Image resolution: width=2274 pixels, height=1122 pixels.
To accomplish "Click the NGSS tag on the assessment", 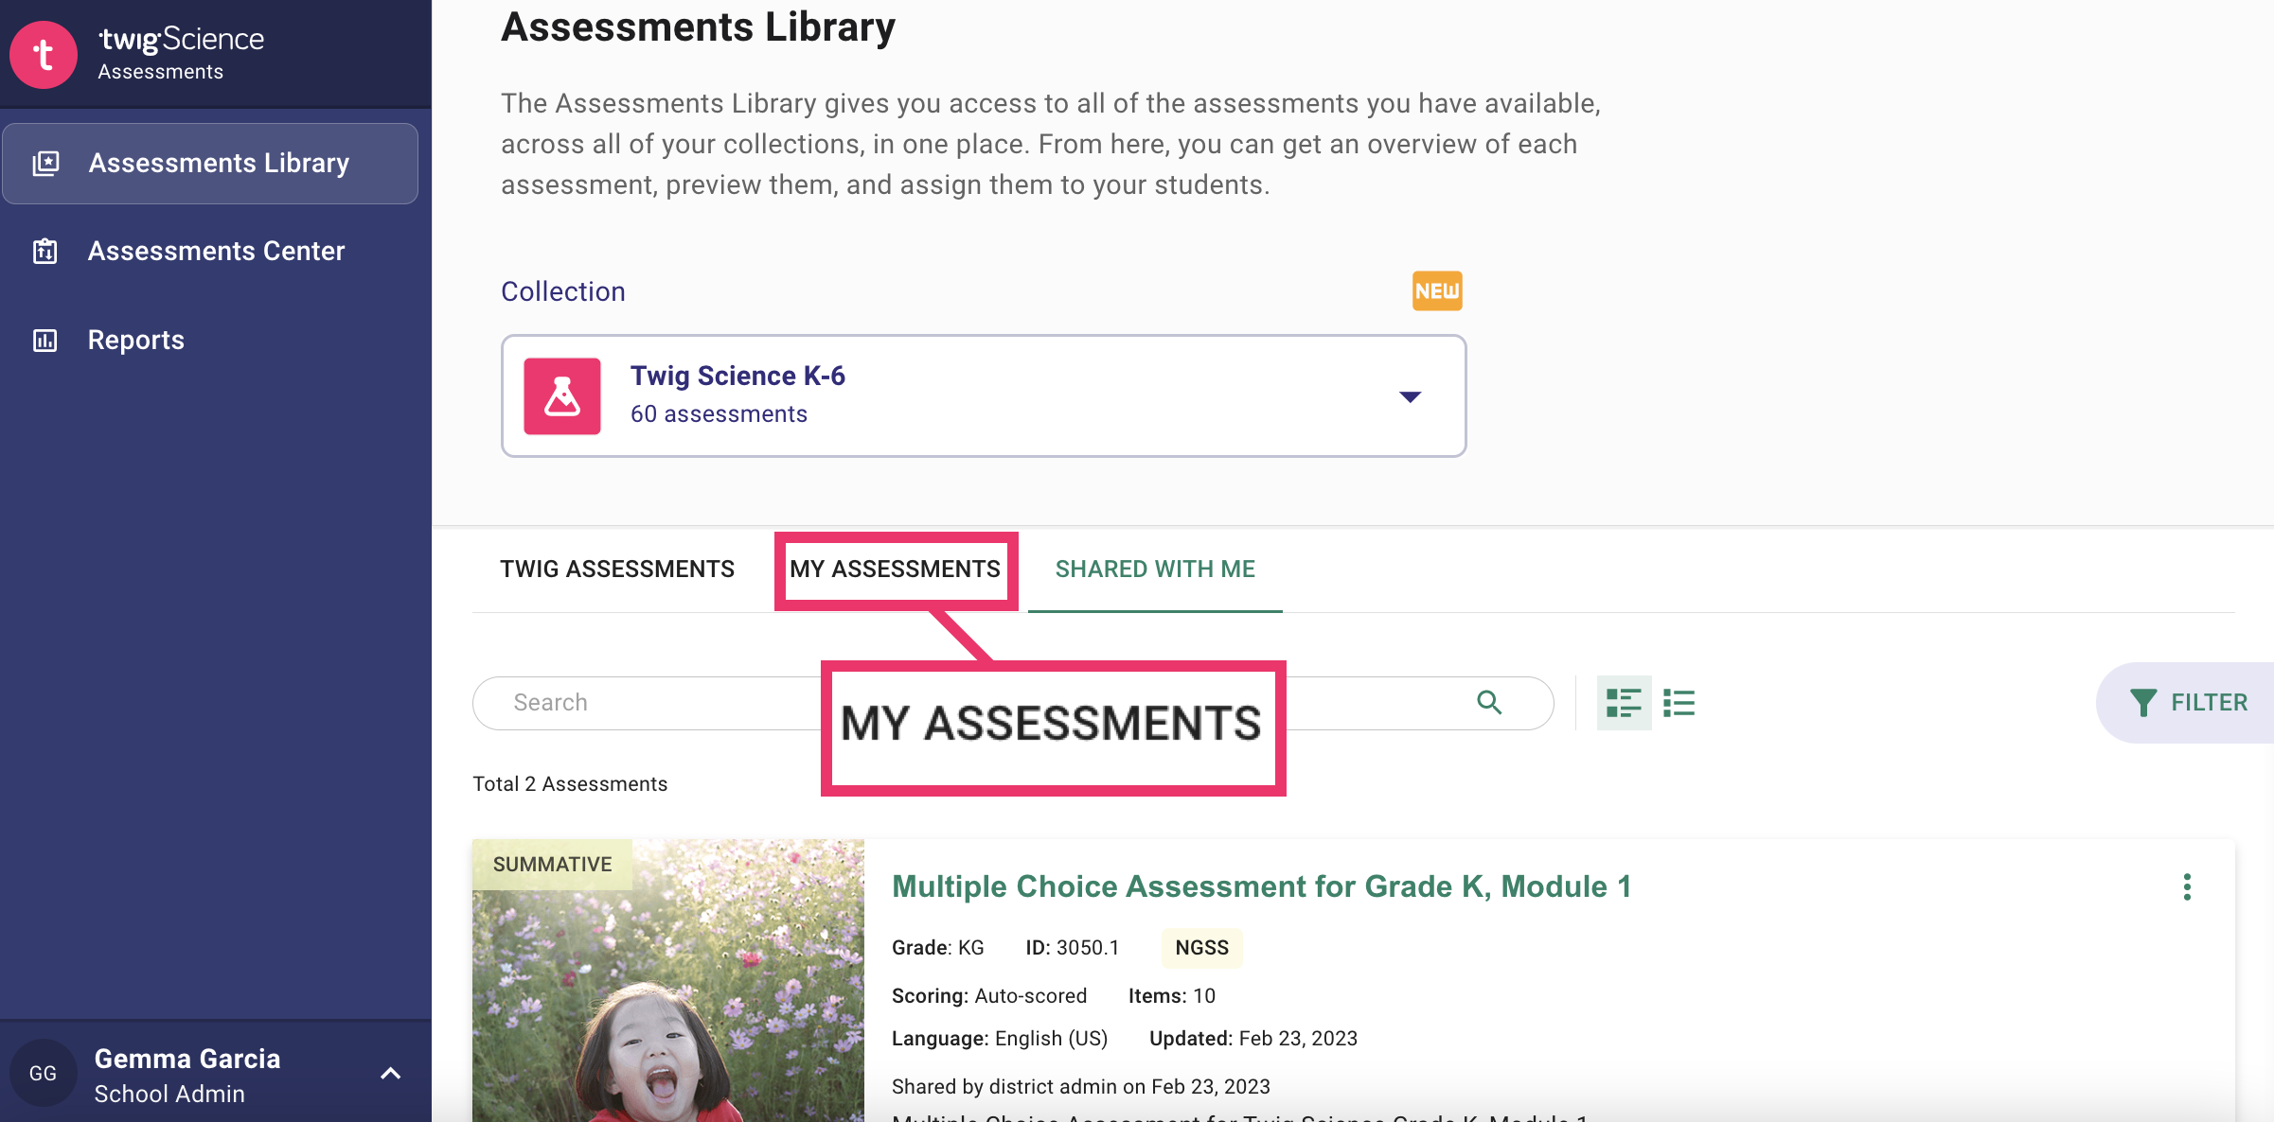I will [1201, 948].
